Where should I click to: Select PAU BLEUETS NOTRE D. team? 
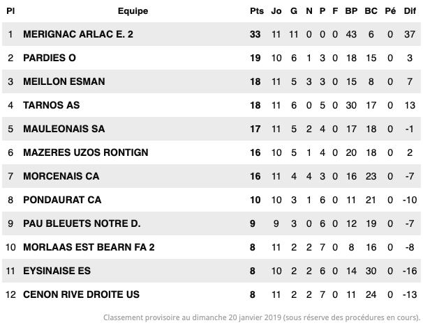82,223
